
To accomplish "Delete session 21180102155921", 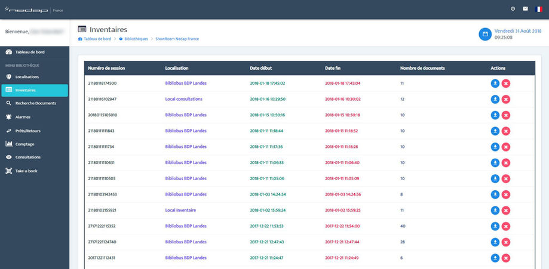I will [505, 211].
